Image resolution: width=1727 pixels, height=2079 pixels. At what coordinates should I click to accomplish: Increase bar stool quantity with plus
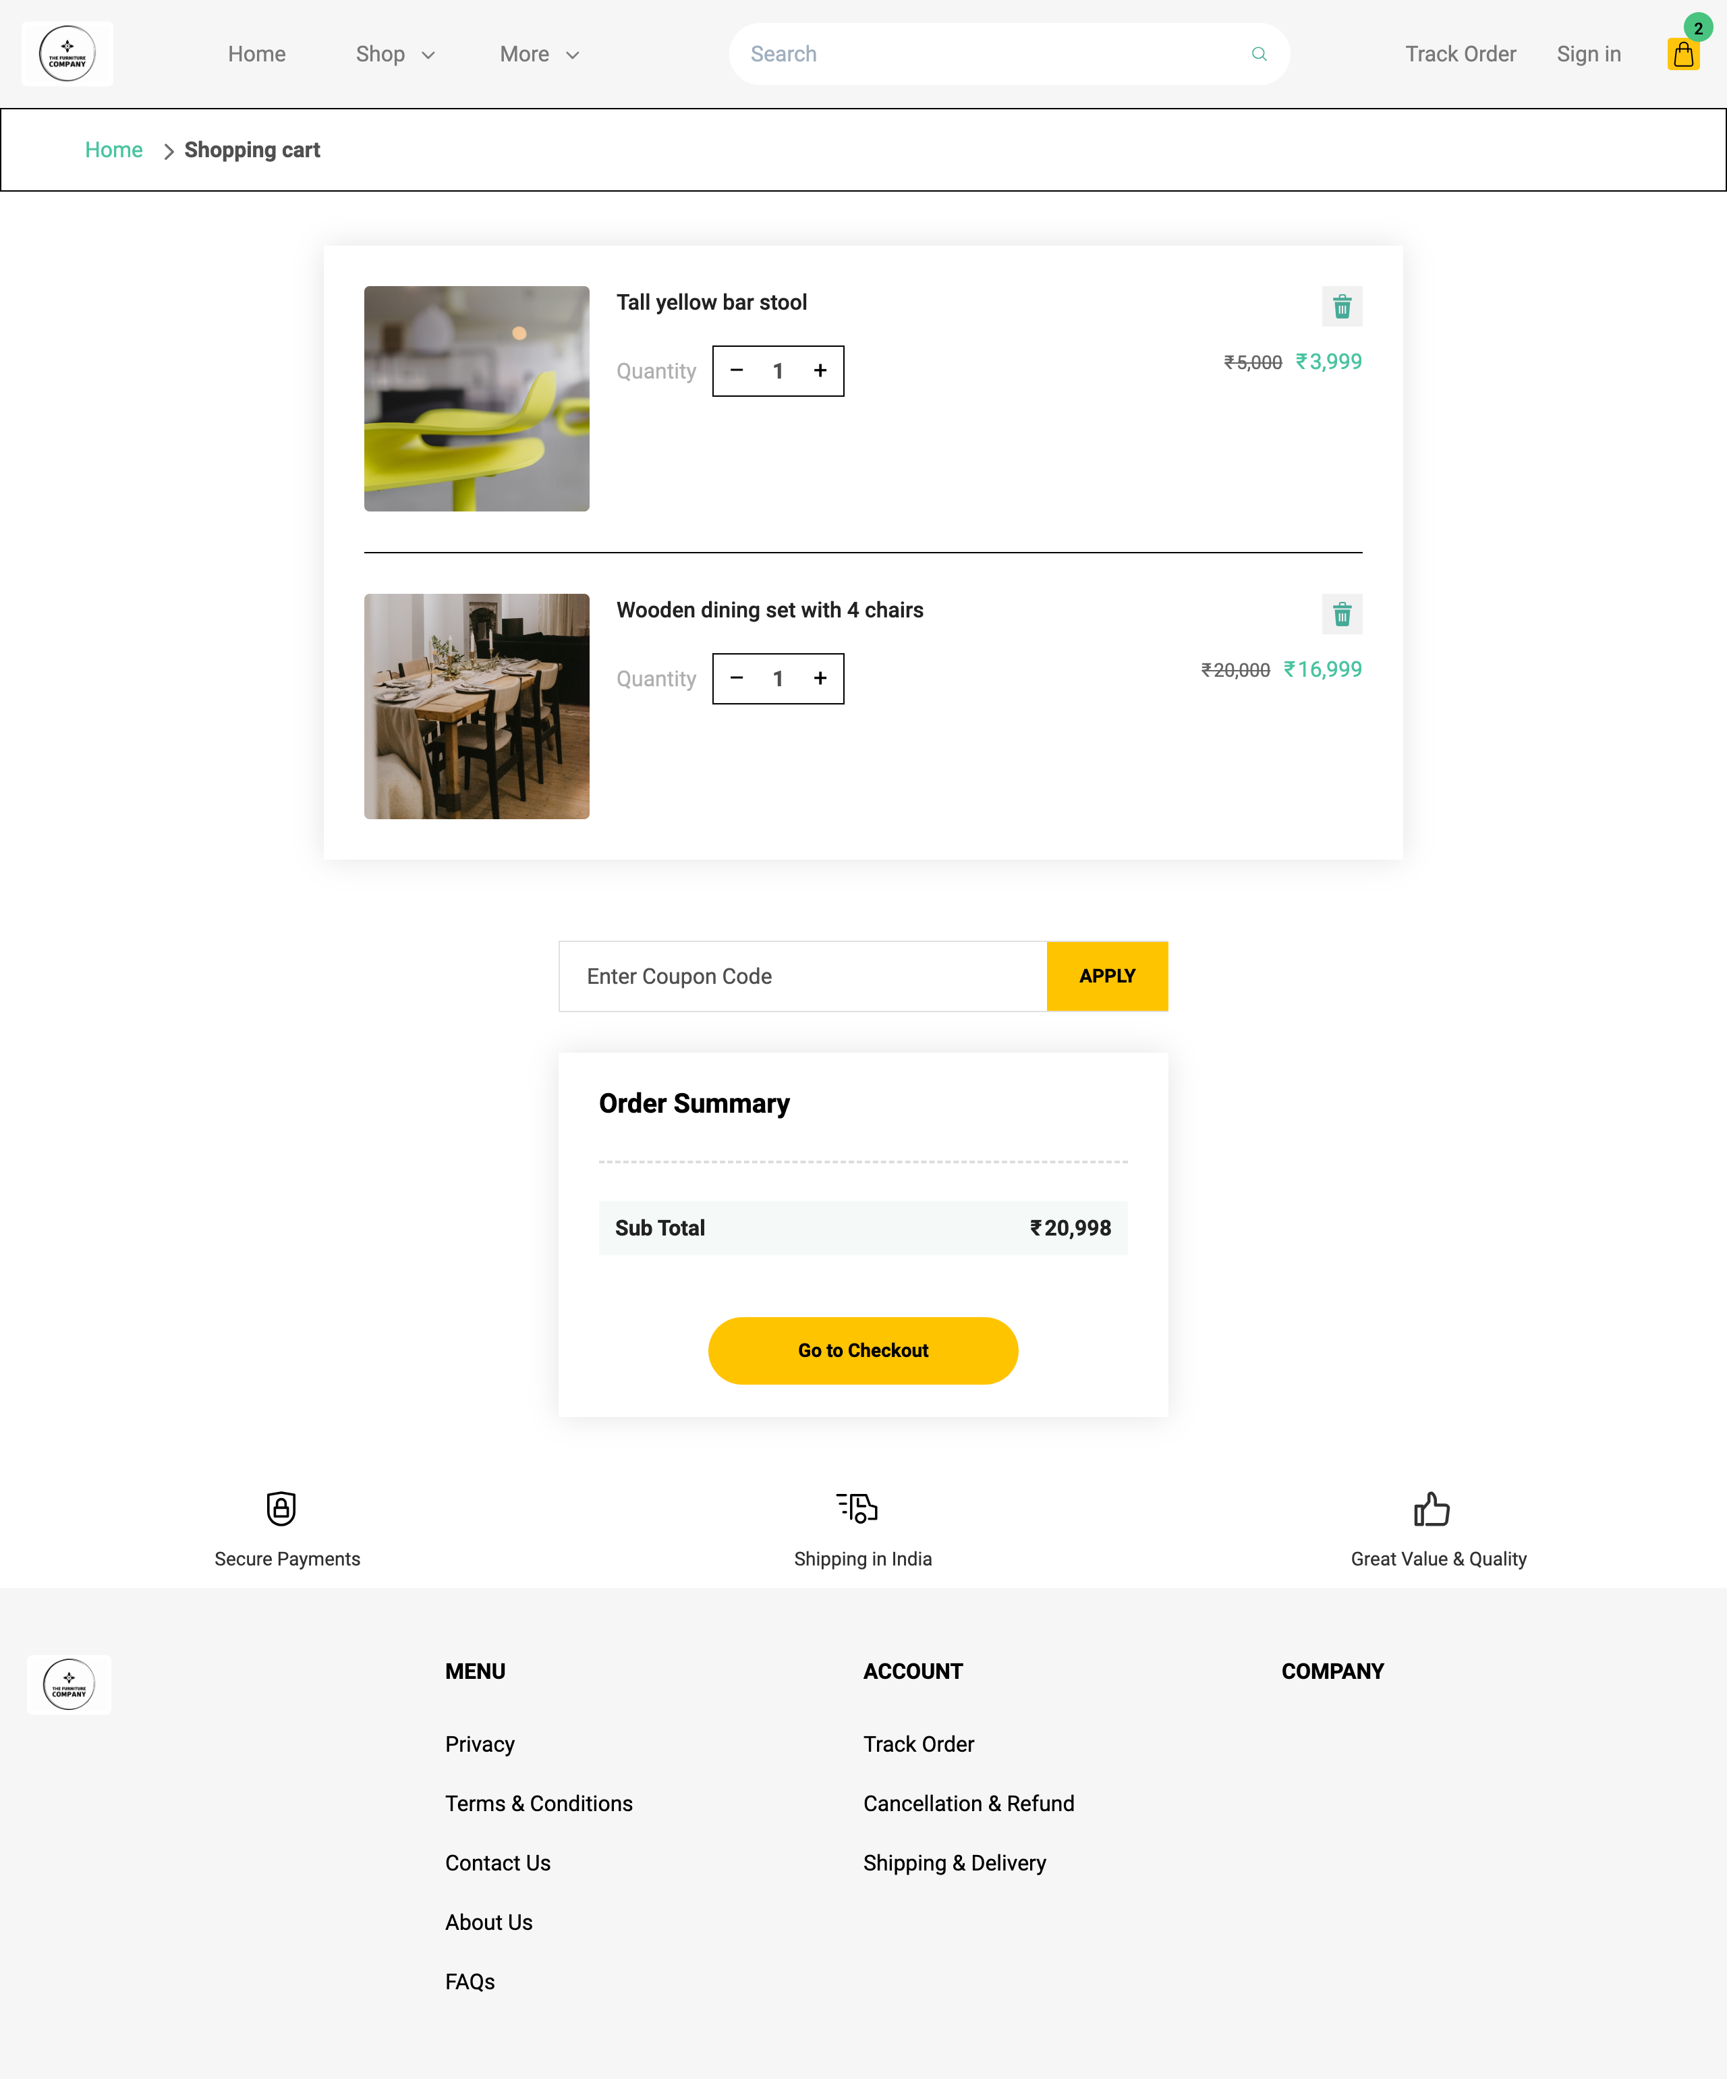pyautogui.click(x=820, y=371)
